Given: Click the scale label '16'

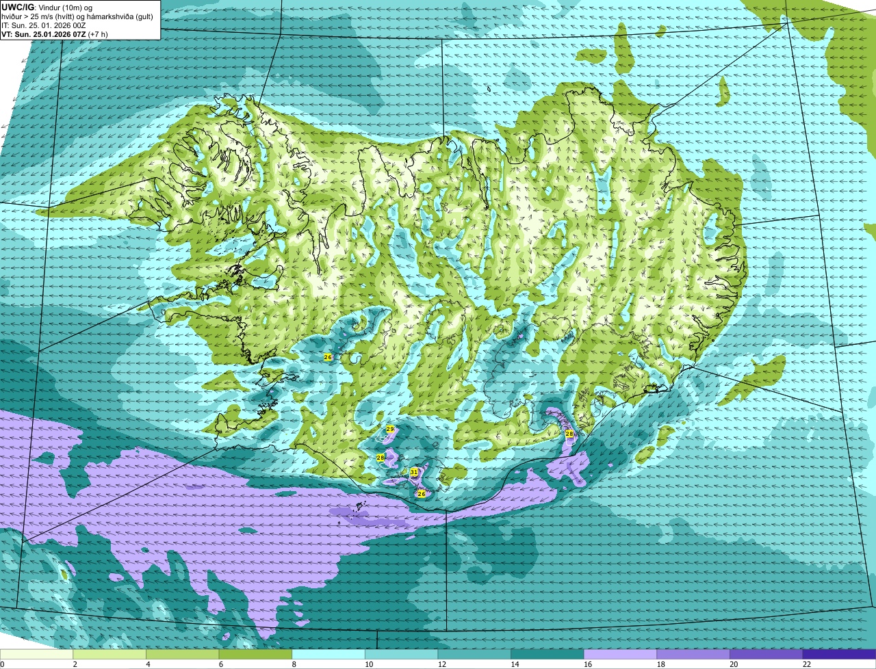Looking at the screenshot, I should coord(588,664).
